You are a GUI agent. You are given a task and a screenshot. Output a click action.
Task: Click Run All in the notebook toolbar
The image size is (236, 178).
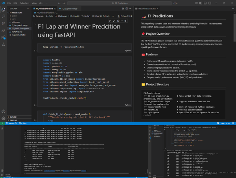click(75, 16)
